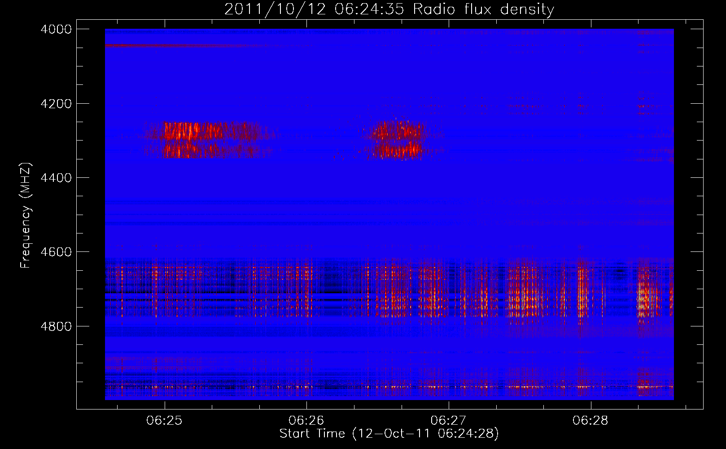Click the 4200 frequency tick label
Viewport: 726px width, 449px height.
(56, 104)
